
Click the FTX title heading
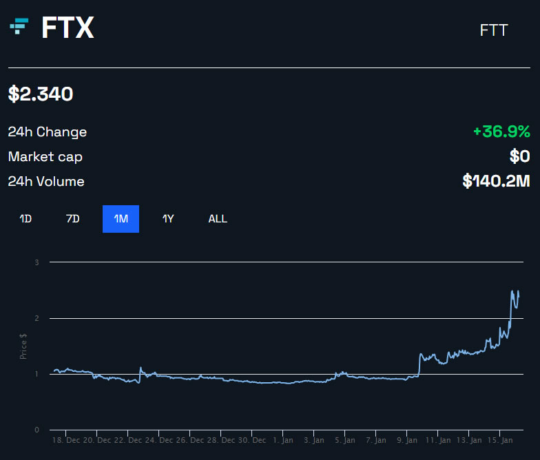(67, 28)
